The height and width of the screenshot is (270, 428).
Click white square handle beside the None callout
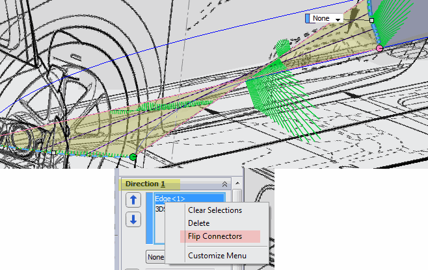coord(372,20)
